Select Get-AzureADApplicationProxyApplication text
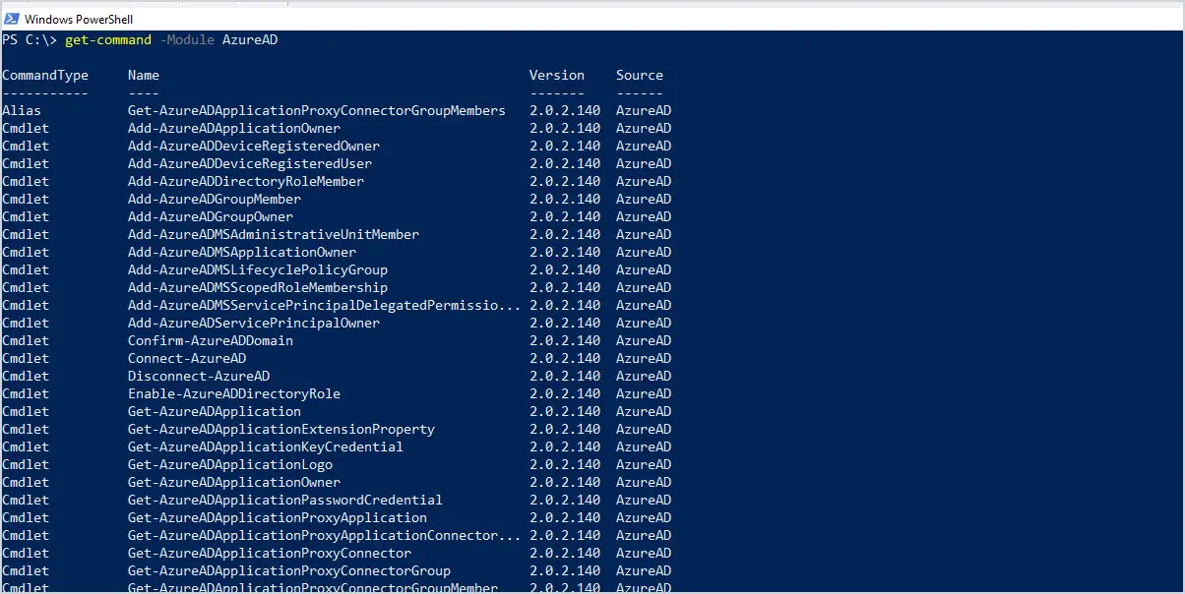Screen dimensions: 1185x594 [278, 517]
